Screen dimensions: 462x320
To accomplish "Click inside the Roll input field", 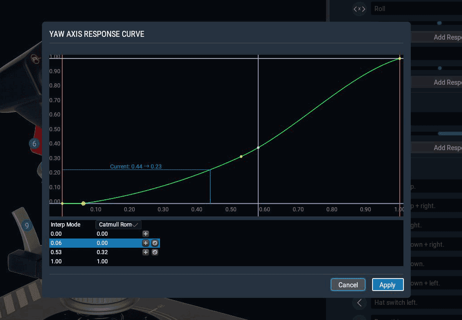I will point(415,9).
